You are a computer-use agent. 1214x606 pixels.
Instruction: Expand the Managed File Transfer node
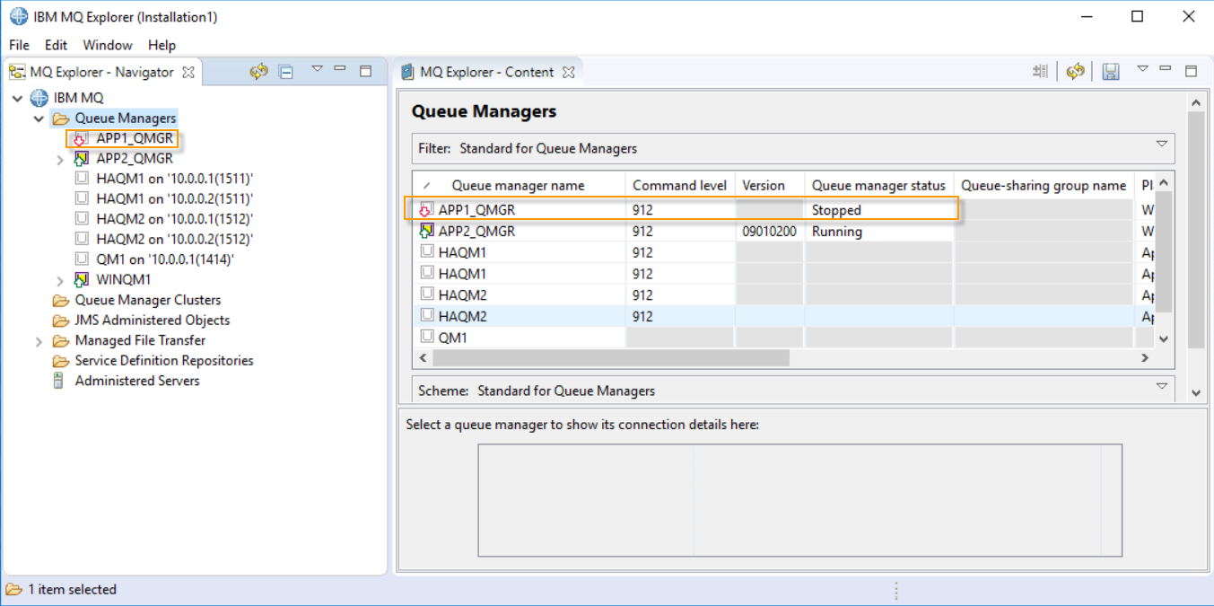[x=39, y=341]
